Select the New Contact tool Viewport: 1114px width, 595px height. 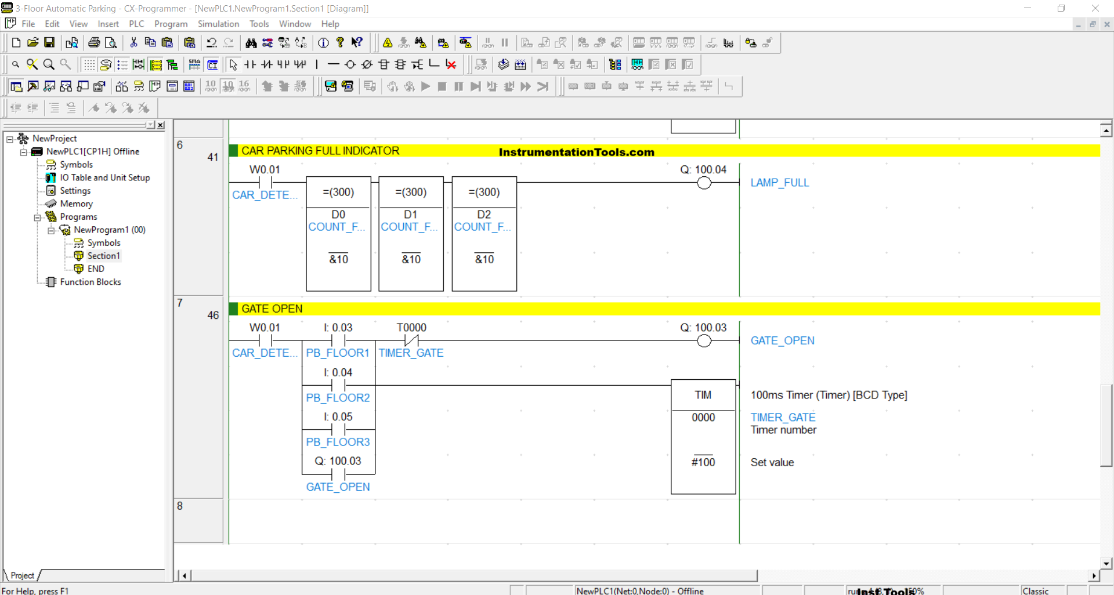click(250, 64)
